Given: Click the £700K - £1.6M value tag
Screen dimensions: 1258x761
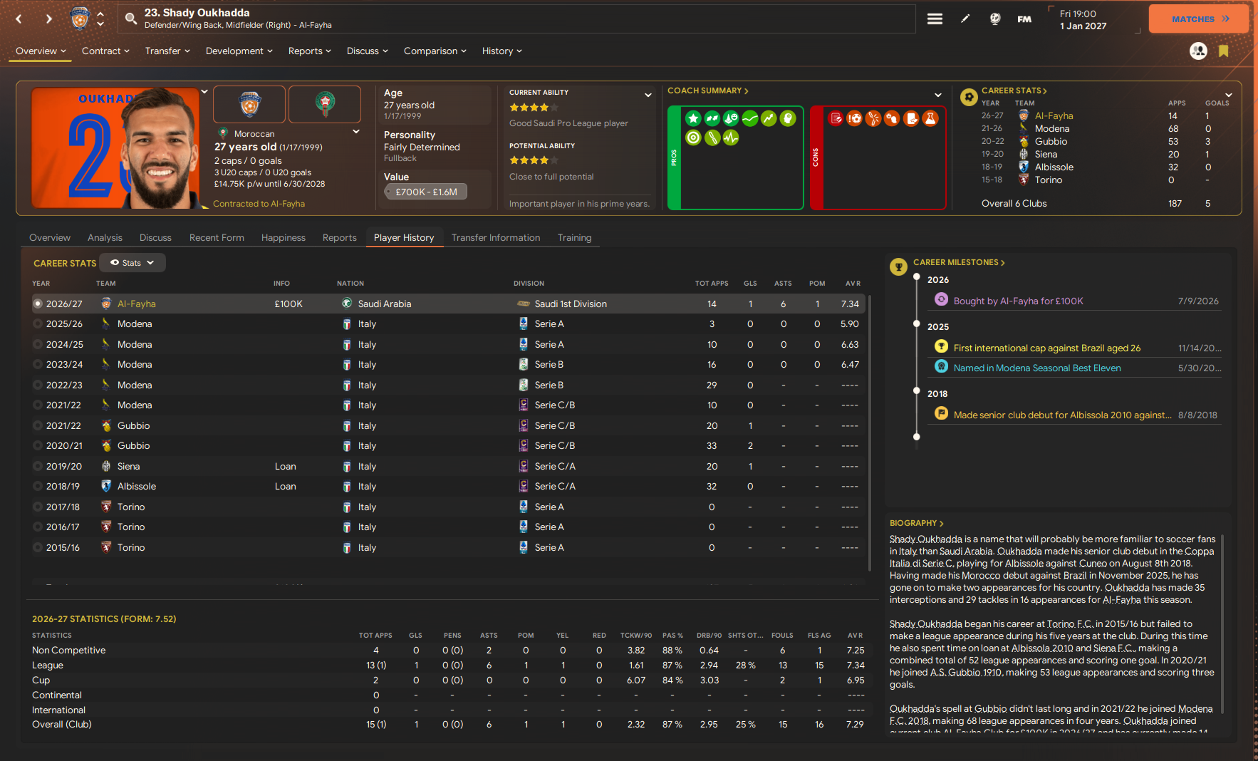Looking at the screenshot, I should click(x=426, y=192).
